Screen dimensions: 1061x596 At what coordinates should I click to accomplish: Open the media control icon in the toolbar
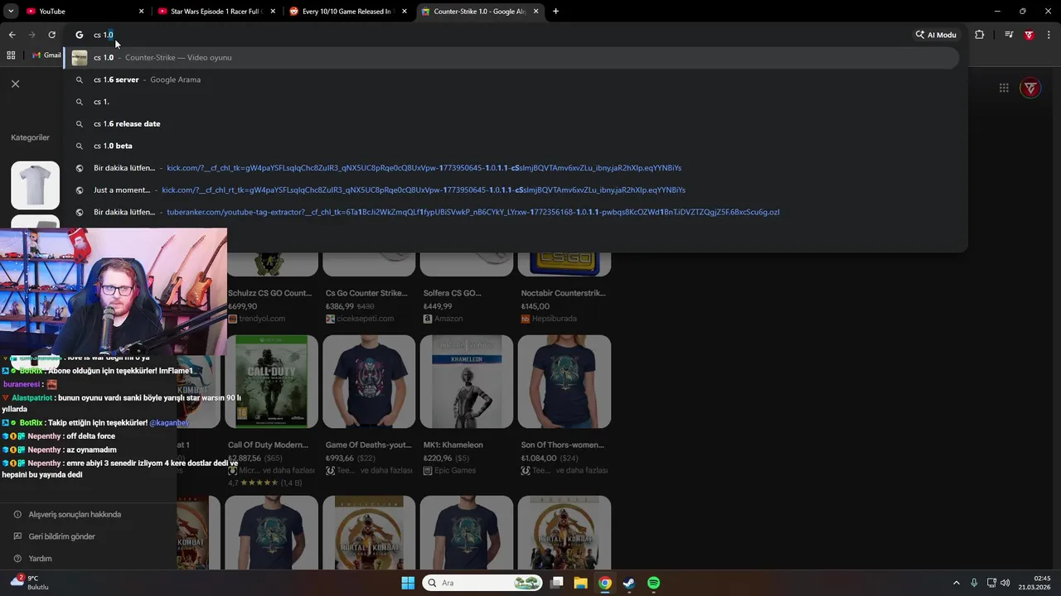pyautogui.click(x=1009, y=35)
